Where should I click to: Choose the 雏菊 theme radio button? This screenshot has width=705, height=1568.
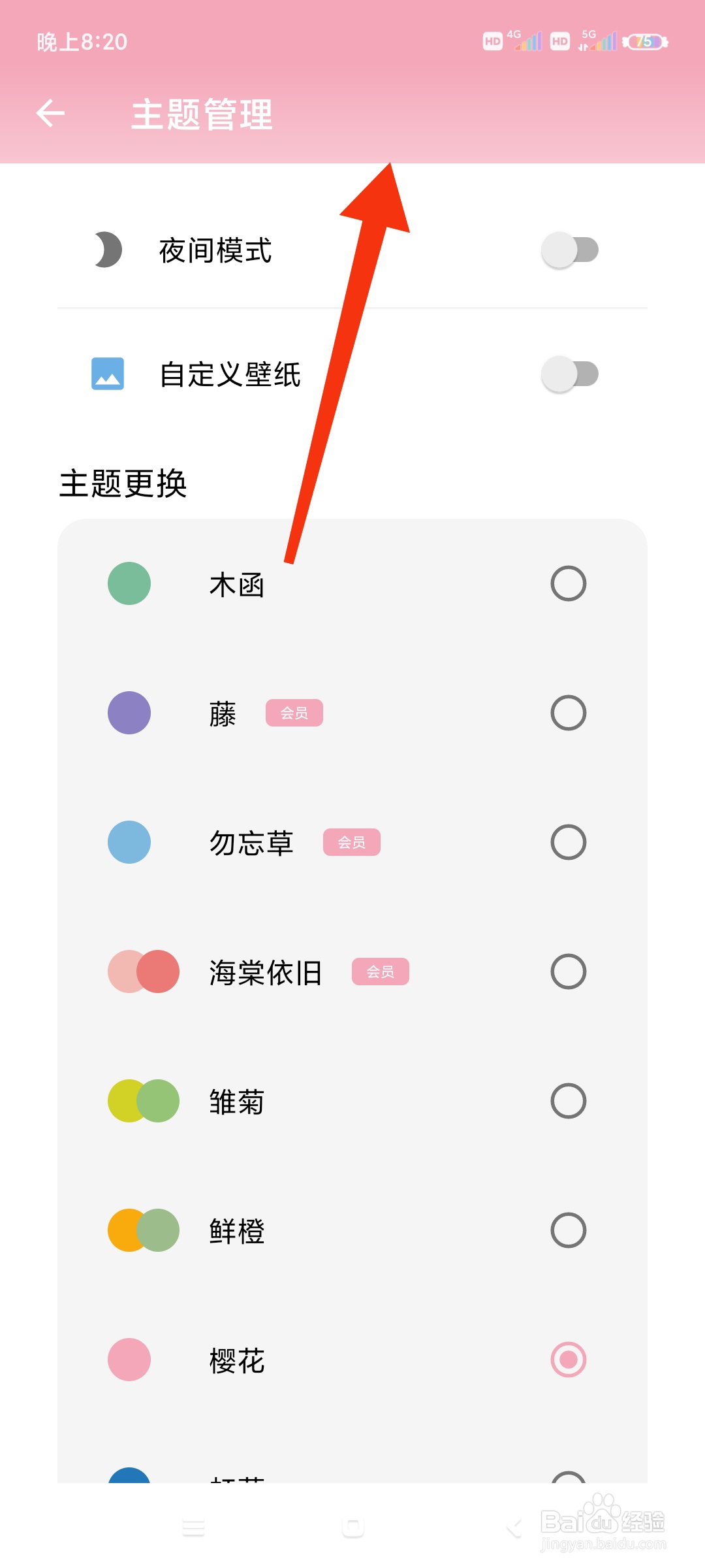[569, 1101]
